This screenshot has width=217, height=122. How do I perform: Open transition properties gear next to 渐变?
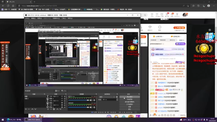coord(117,97)
